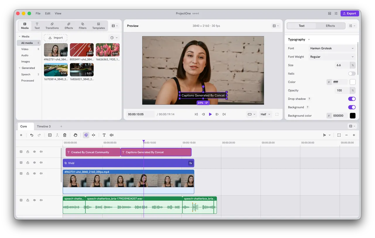The image size is (375, 238).
Task: Zoom out of the timeline
Action: (346, 135)
